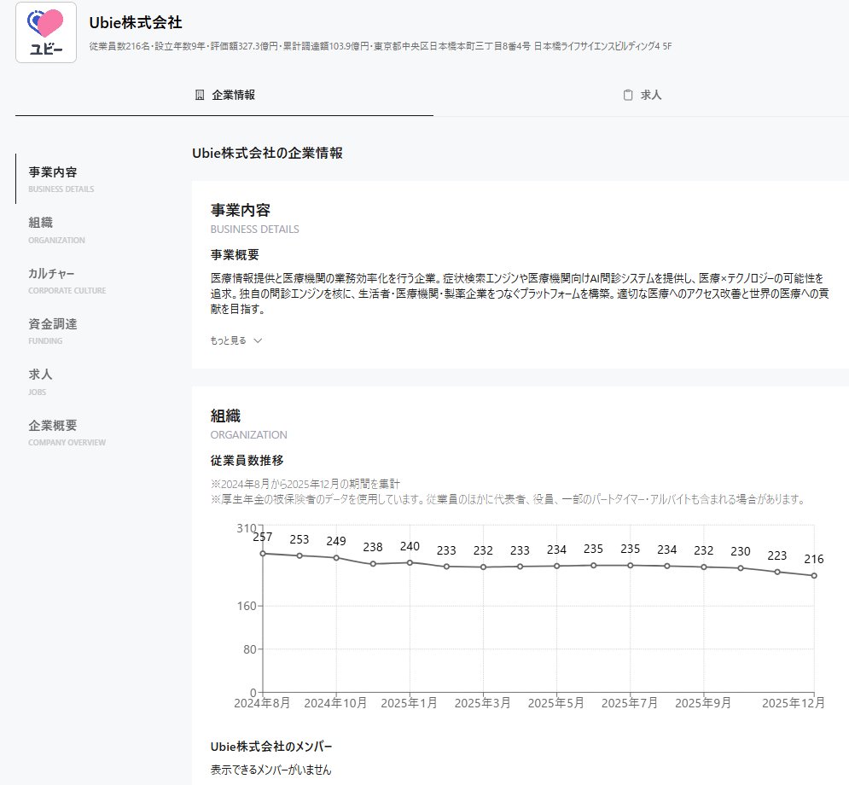Click the 2024年10月 axis label

pyautogui.click(x=335, y=703)
